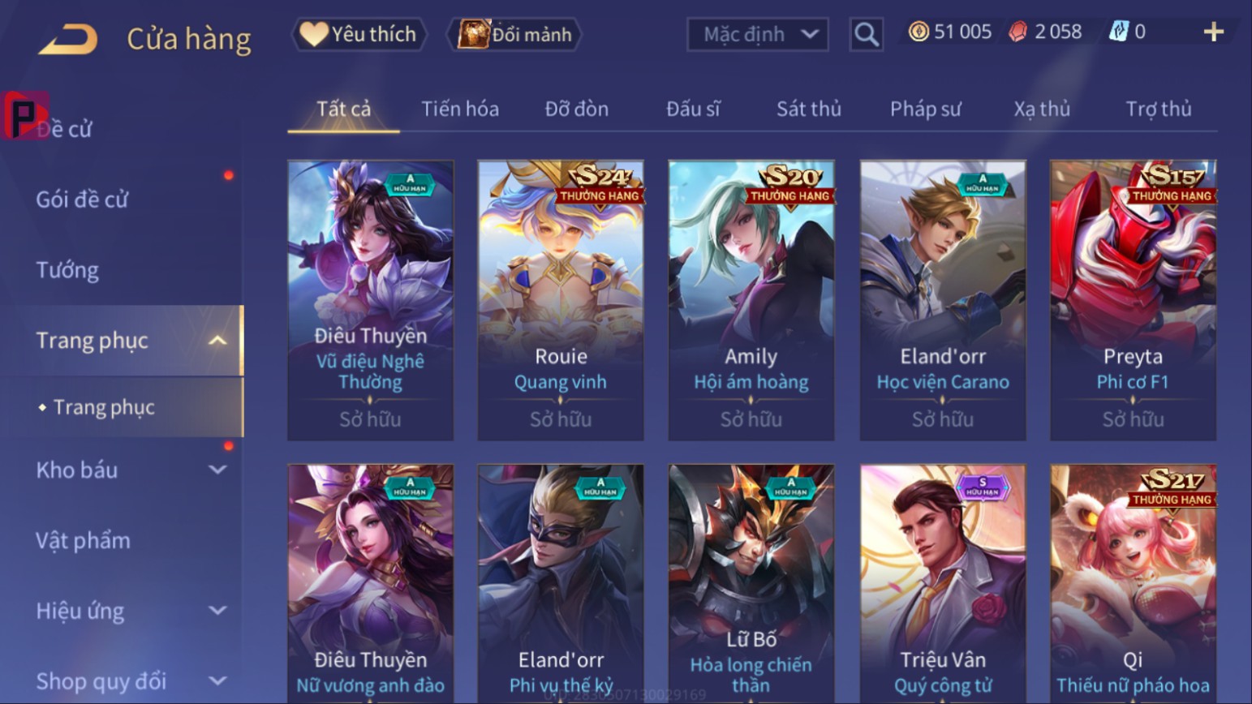Tap the red ruby currency icon
The height and width of the screenshot is (704, 1252).
click(1018, 32)
